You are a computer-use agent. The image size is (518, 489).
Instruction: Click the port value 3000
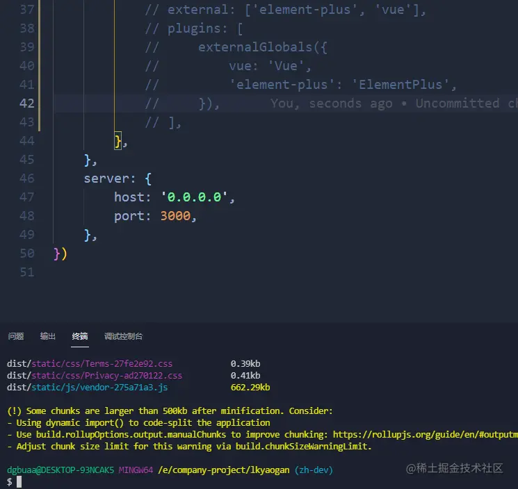175,216
